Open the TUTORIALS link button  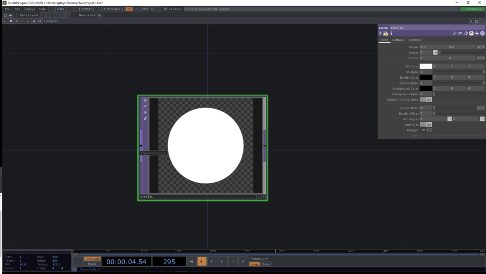(112, 9)
